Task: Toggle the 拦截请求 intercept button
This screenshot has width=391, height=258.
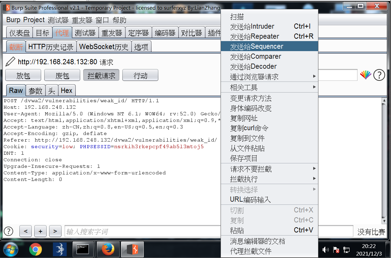Action: 101,75
